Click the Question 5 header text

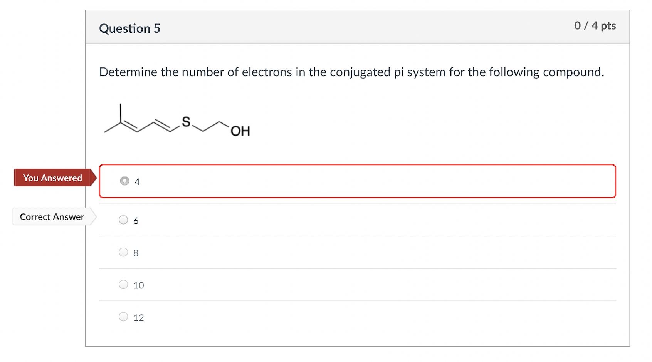(x=129, y=28)
